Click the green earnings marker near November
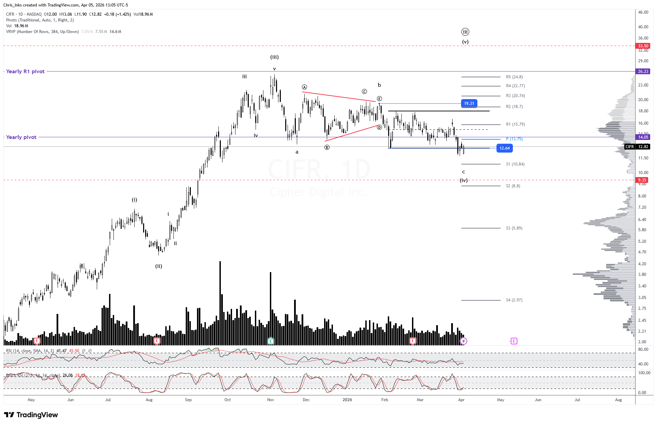 click(x=271, y=341)
